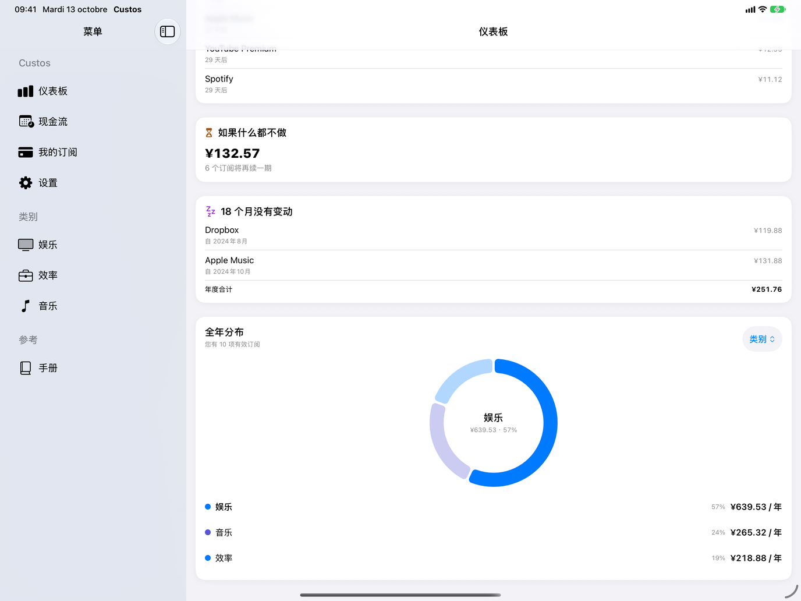
Task: Click the 娱乐 legend color dot
Action: pyautogui.click(x=208, y=507)
